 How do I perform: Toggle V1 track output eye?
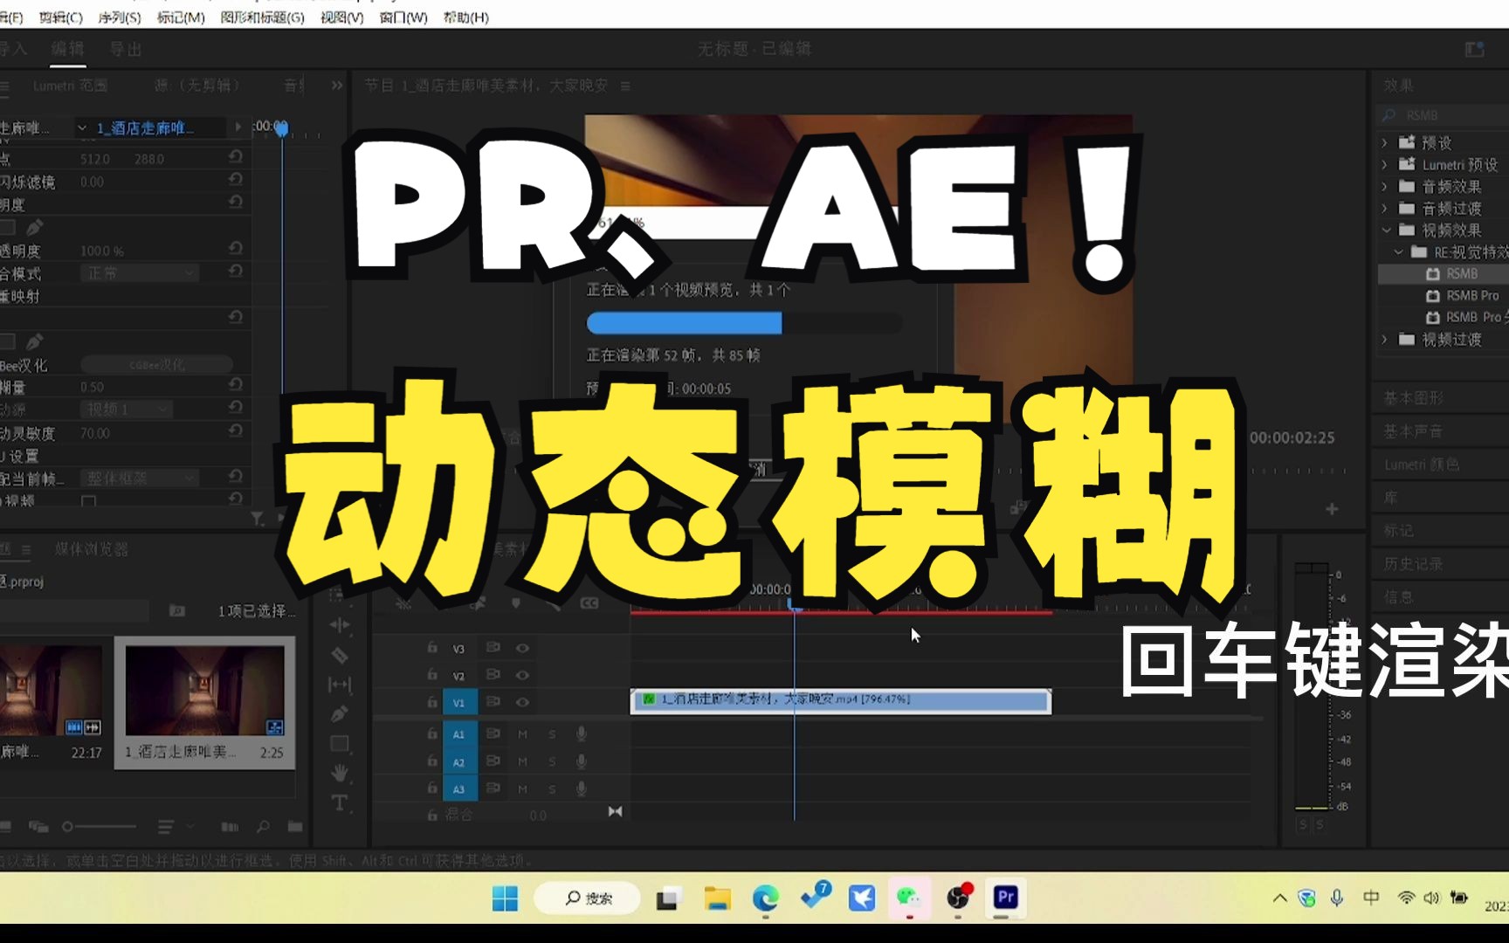[522, 702]
